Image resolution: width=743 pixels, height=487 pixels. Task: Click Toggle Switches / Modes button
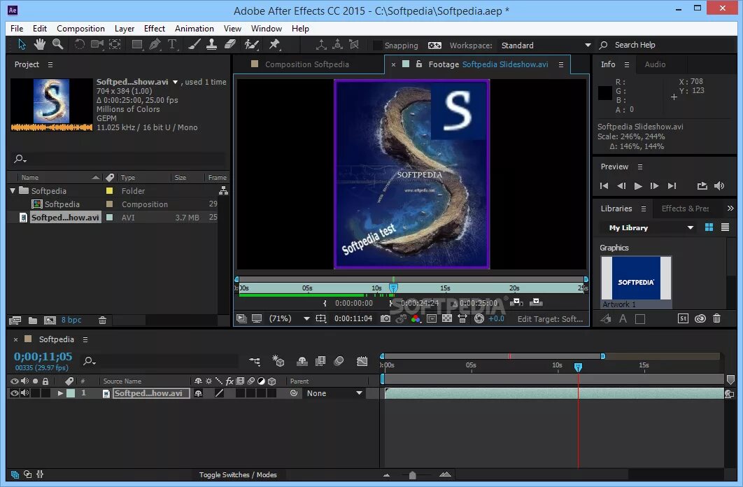coord(238,475)
